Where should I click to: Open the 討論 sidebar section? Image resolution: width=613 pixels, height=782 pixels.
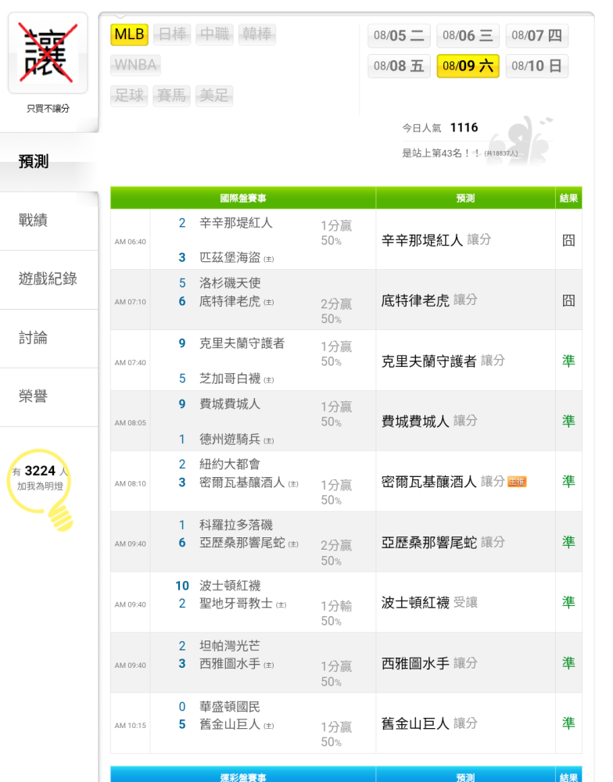[x=33, y=338]
